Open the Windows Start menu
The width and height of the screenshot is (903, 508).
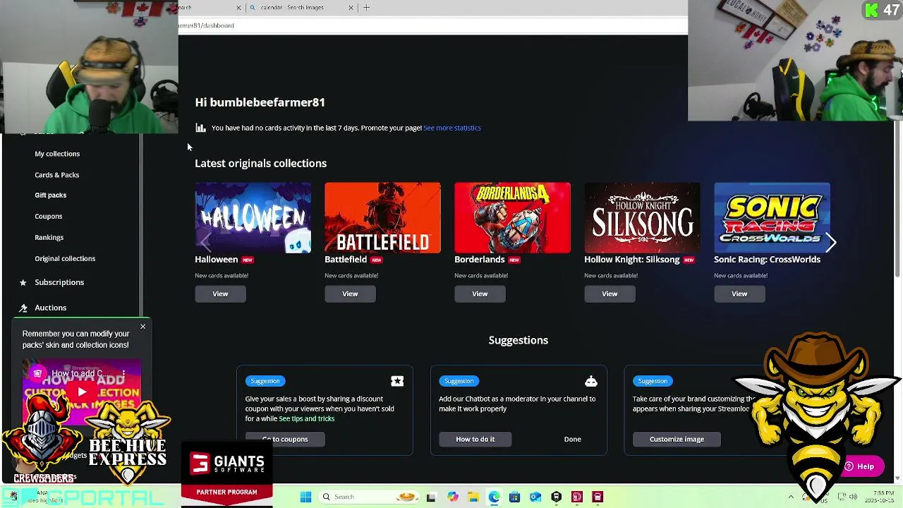(x=305, y=497)
